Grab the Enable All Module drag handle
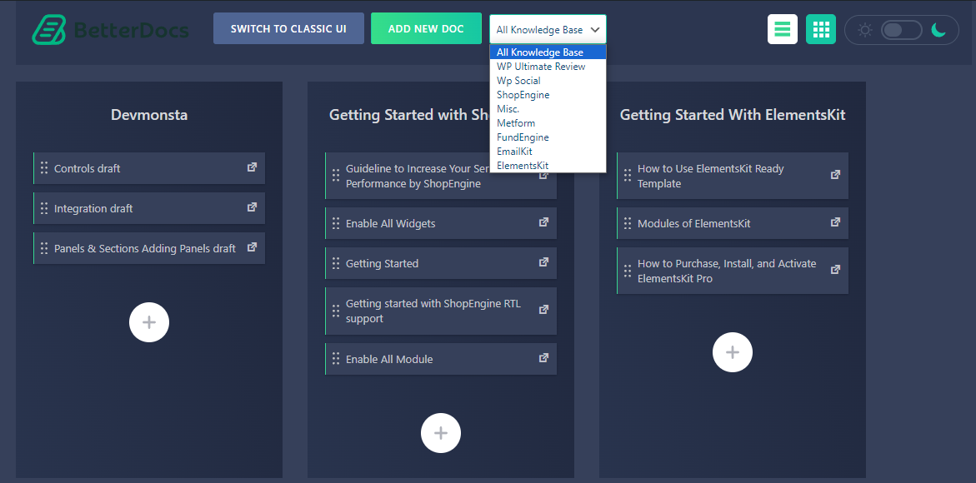Viewport: 976px width, 483px height. [x=336, y=359]
